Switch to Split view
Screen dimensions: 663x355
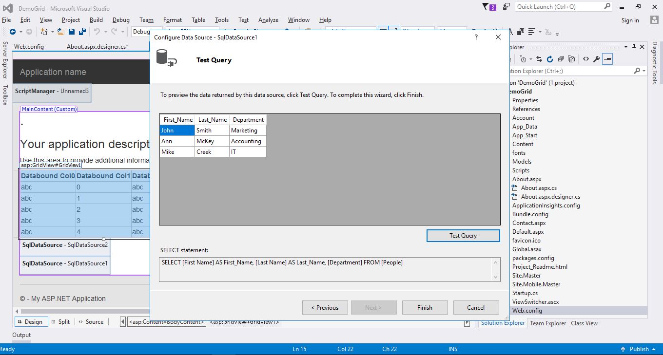60,322
